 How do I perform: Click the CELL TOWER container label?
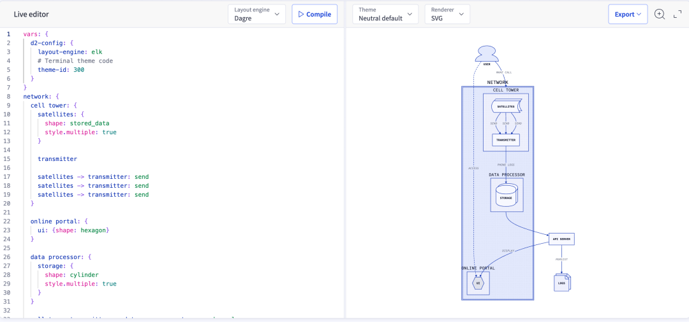pos(506,90)
